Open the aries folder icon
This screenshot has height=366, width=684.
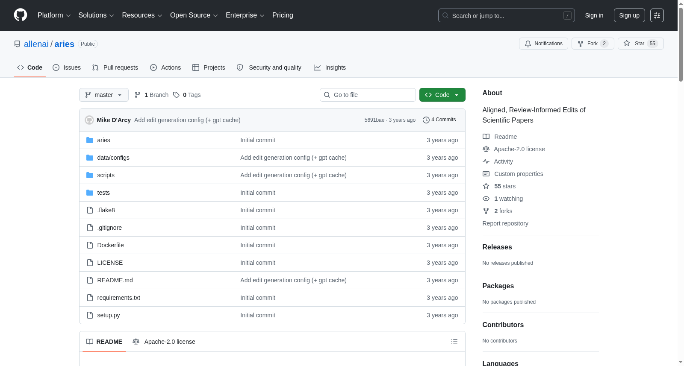90,140
